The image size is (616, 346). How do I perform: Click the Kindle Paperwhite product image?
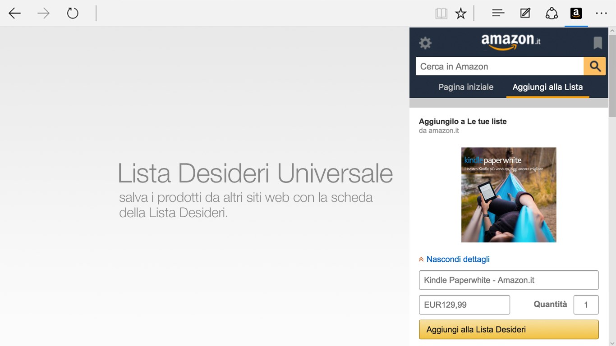tap(509, 195)
